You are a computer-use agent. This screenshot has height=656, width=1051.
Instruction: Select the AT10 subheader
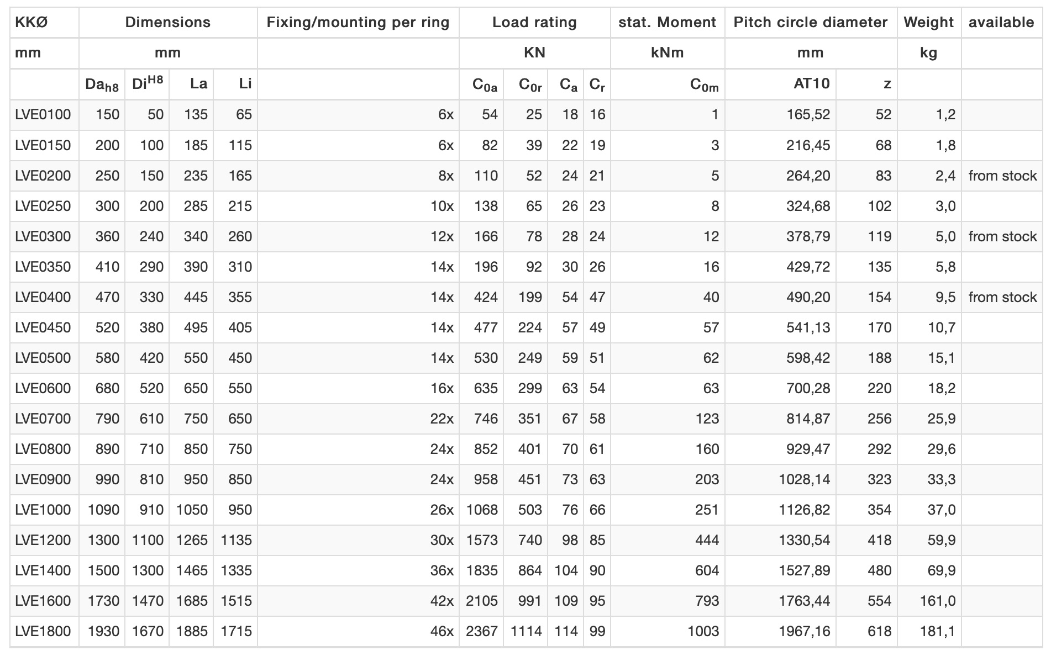tap(812, 83)
